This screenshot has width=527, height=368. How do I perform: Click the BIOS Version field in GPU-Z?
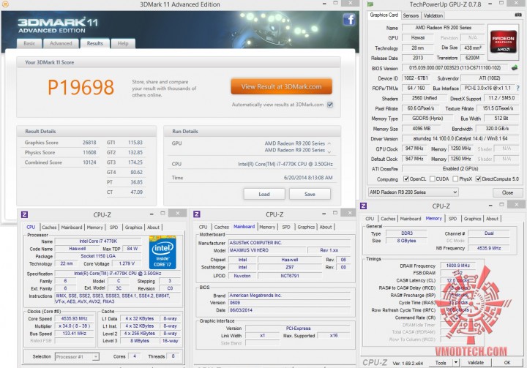455,68
